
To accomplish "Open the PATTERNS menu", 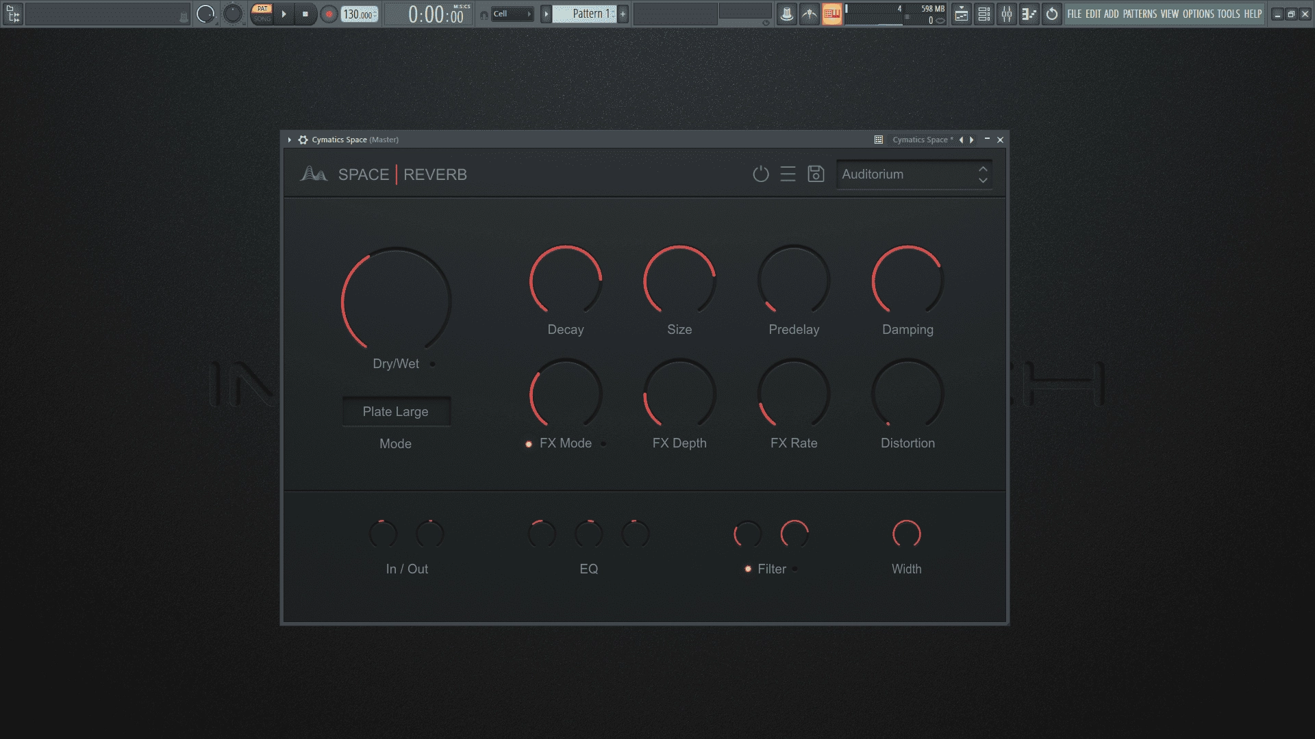I will click(1140, 14).
